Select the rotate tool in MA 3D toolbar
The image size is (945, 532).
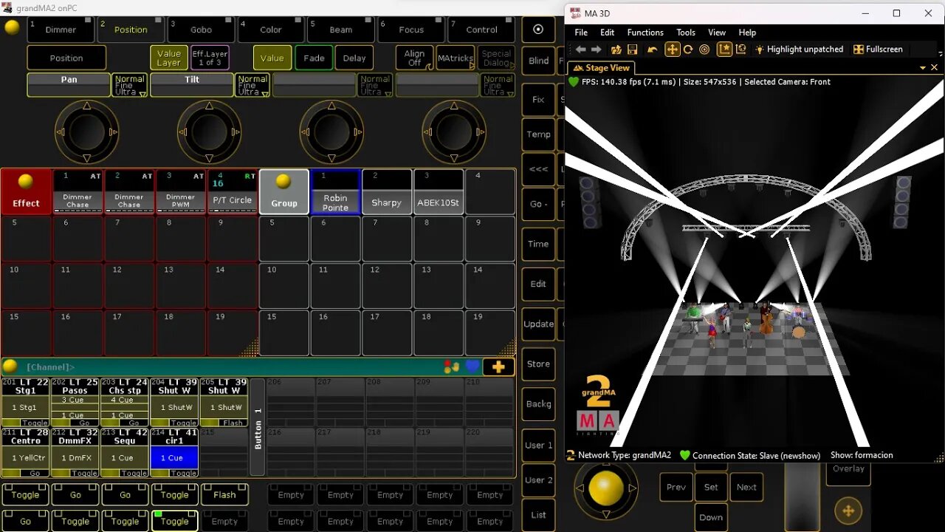click(688, 50)
